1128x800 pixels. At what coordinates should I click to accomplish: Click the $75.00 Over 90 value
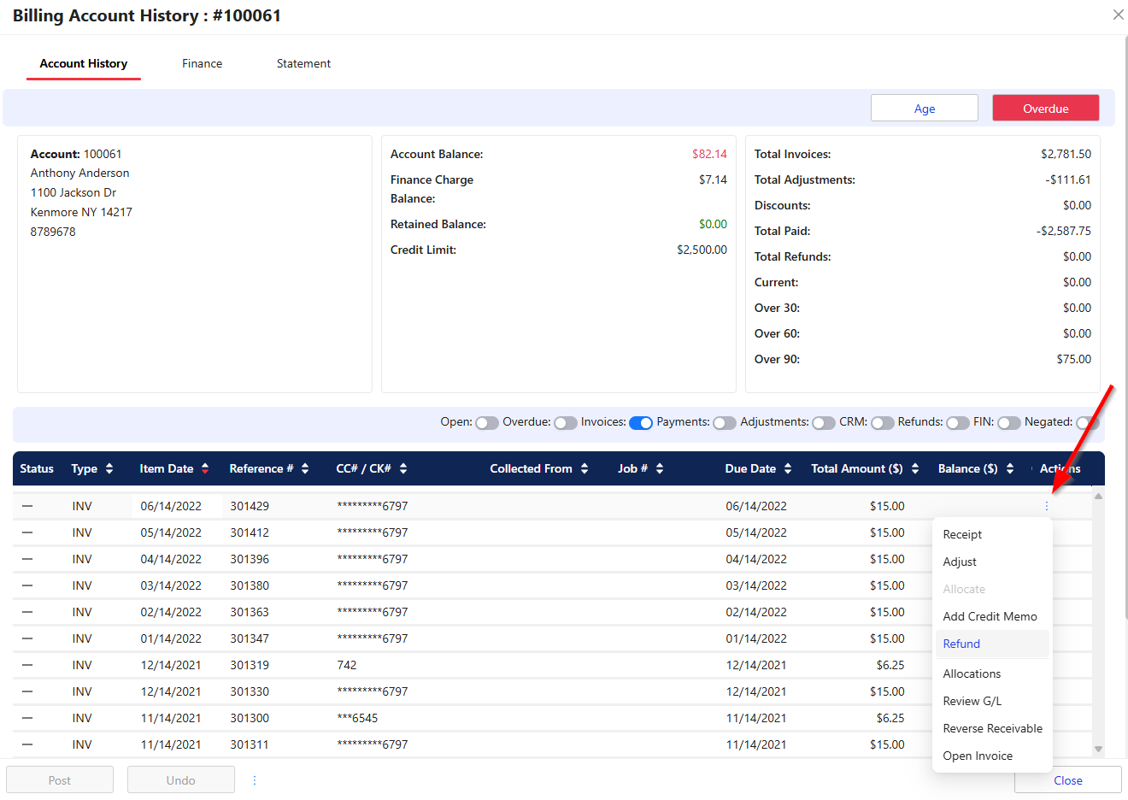click(1074, 359)
